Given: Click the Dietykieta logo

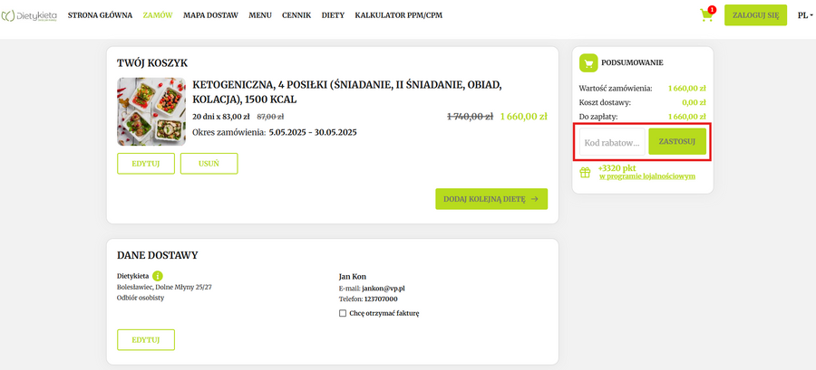Looking at the screenshot, I should click(x=30, y=15).
